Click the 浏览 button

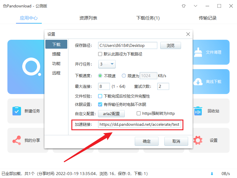(171, 45)
